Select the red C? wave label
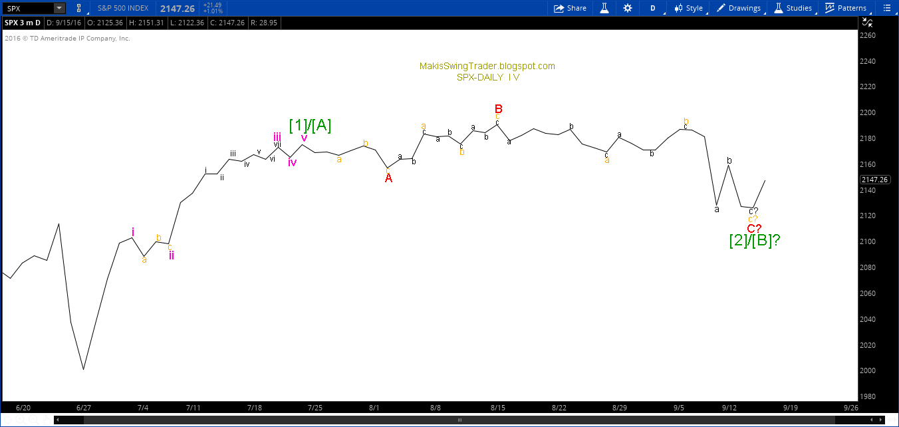Screen dimensions: 899x427 (755, 228)
